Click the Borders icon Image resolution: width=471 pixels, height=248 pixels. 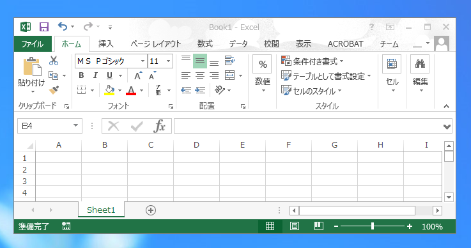coord(81,90)
